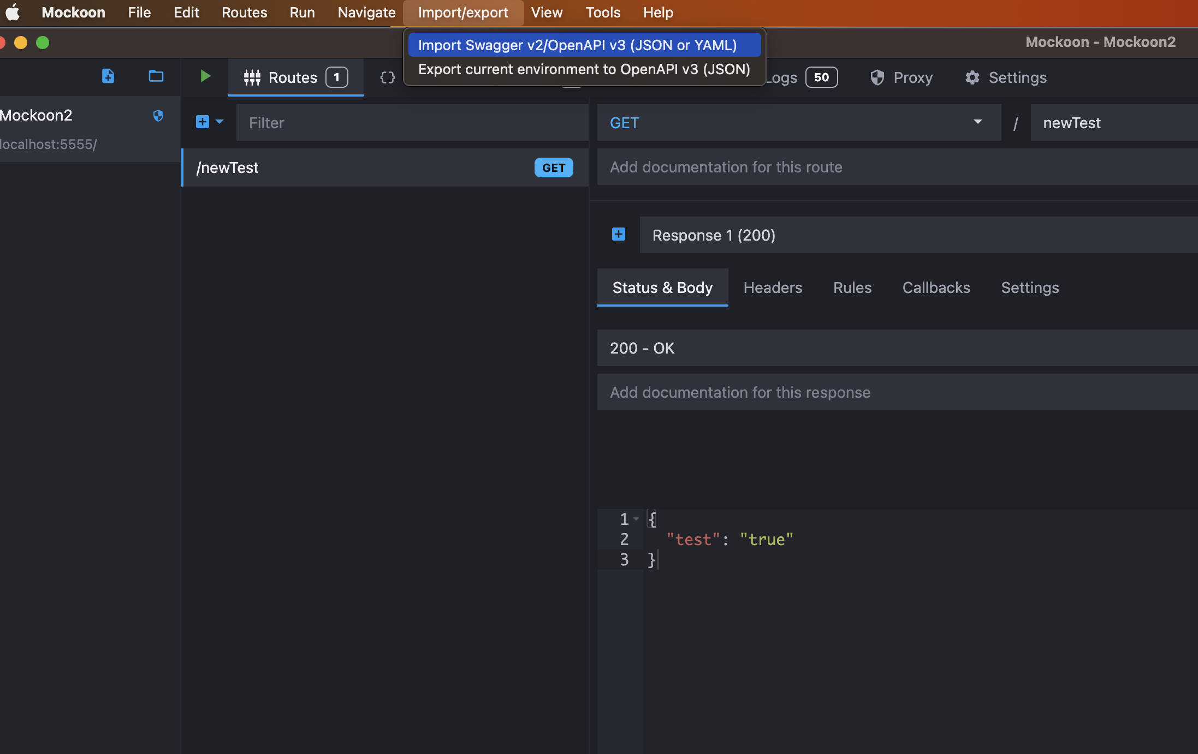Click the Routes tab grid icon
Screen dimensions: 1198x754
tap(252, 77)
